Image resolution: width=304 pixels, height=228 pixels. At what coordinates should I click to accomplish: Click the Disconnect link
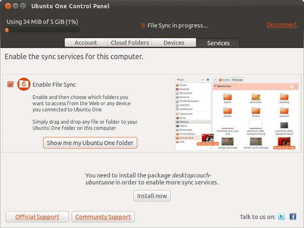[282, 25]
